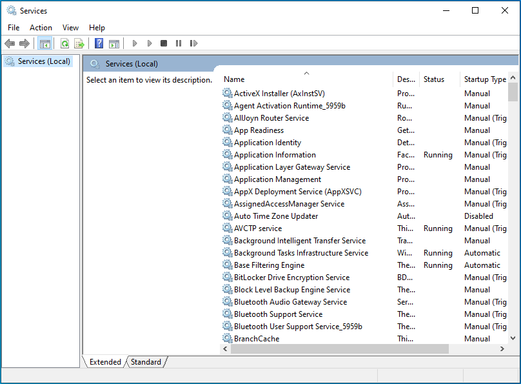
Task: Click the Forward arrow in the toolbar
Action: click(x=25, y=43)
